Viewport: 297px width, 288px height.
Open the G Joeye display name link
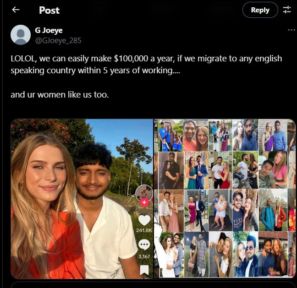pyautogui.click(x=49, y=30)
